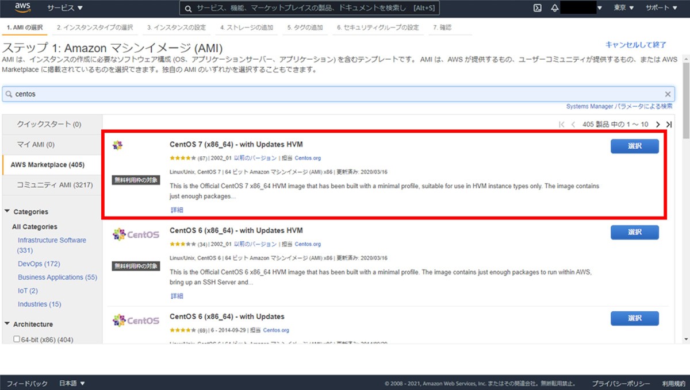Click キャンセルして終了 link
This screenshot has height=390, width=690.
(636, 45)
